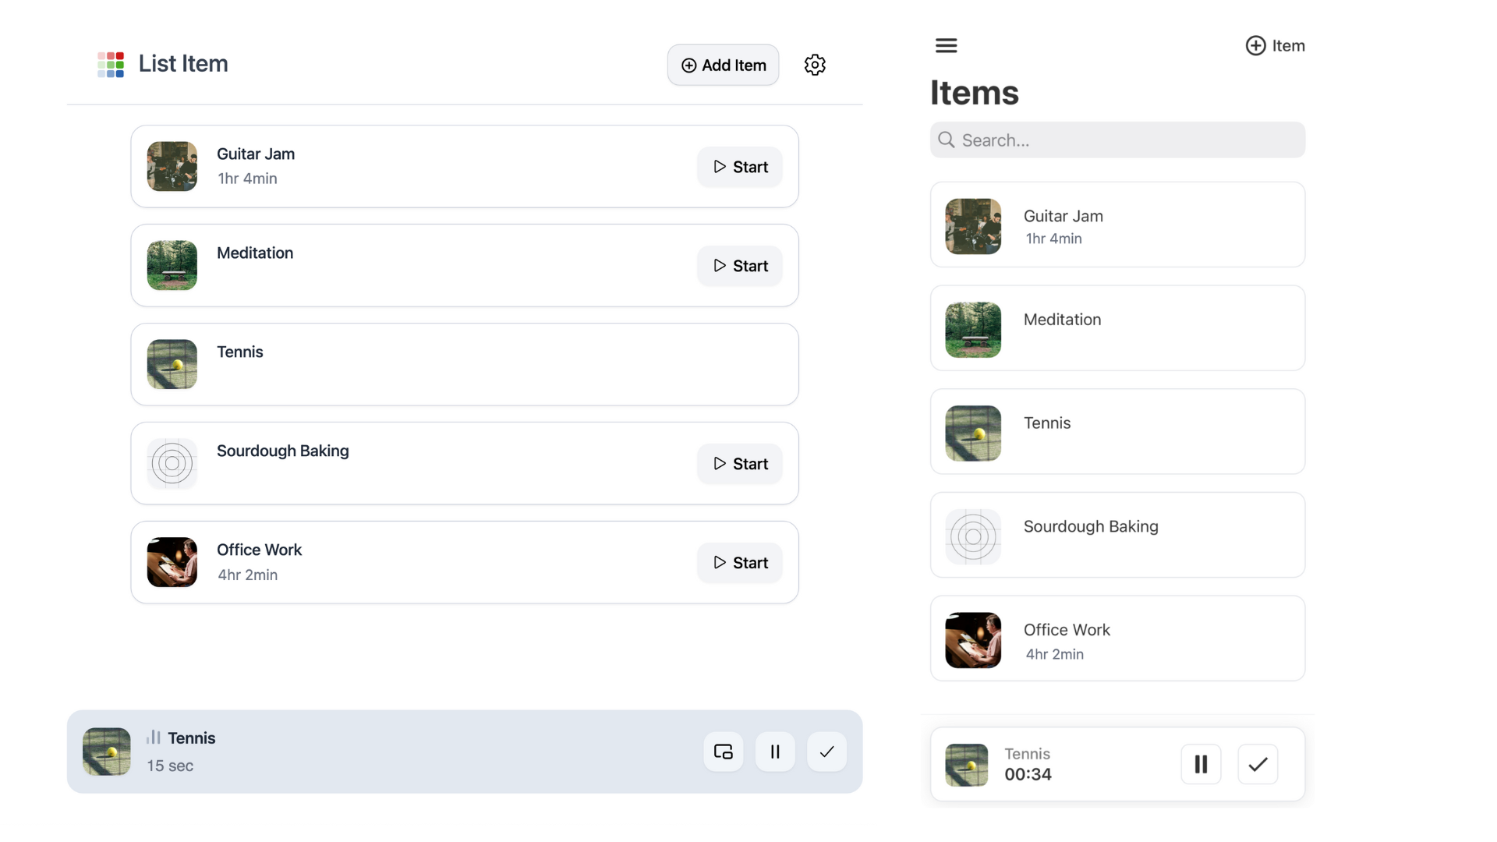Open the settings gear icon

tap(815, 65)
